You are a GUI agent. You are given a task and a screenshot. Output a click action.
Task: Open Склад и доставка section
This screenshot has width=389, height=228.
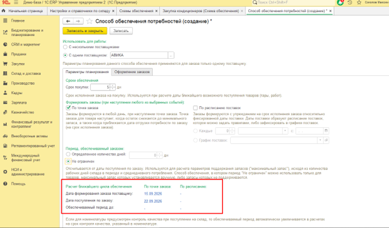pos(26,73)
